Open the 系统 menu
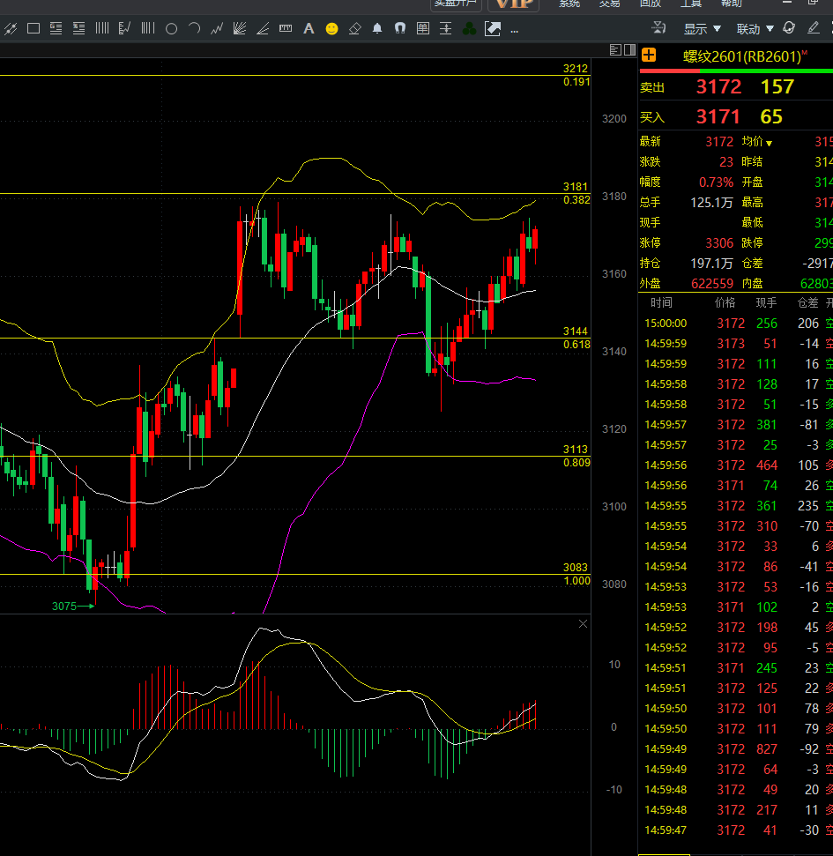Screen dimensions: 833x856 569,4
